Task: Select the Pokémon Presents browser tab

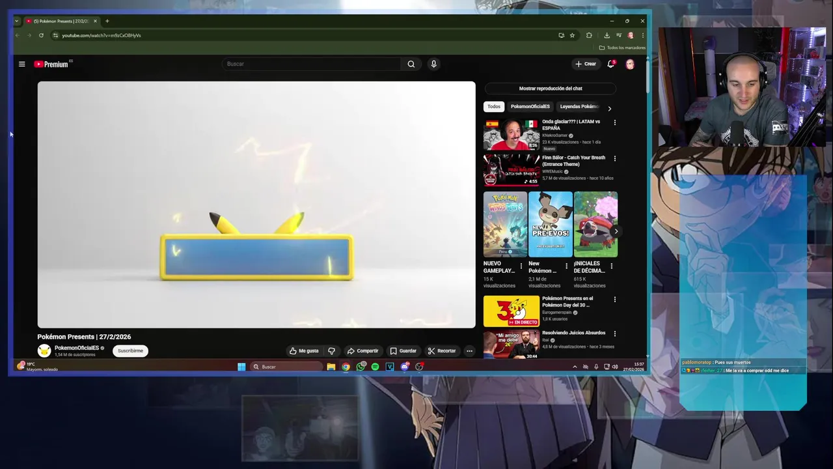Action: [x=61, y=21]
